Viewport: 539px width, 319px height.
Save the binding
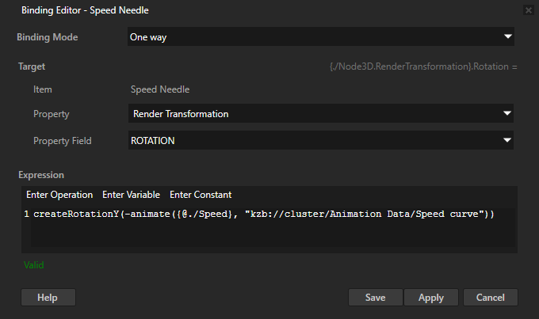(375, 298)
